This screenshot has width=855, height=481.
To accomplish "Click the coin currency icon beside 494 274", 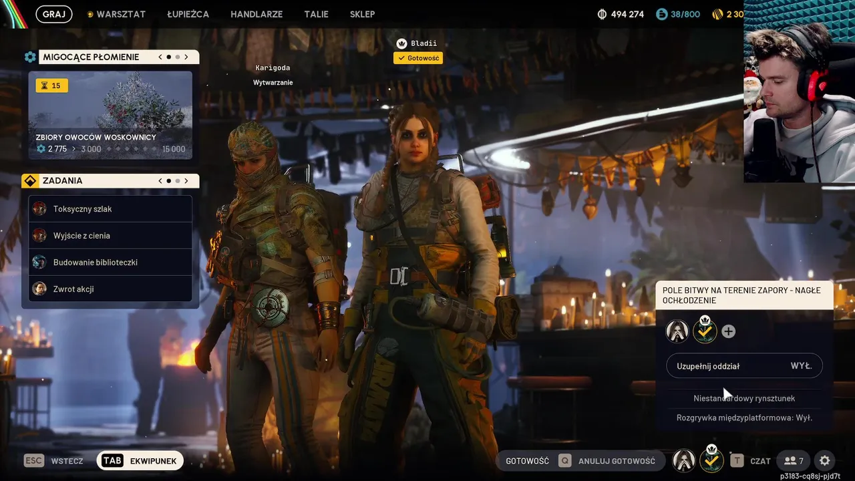I will point(601,14).
